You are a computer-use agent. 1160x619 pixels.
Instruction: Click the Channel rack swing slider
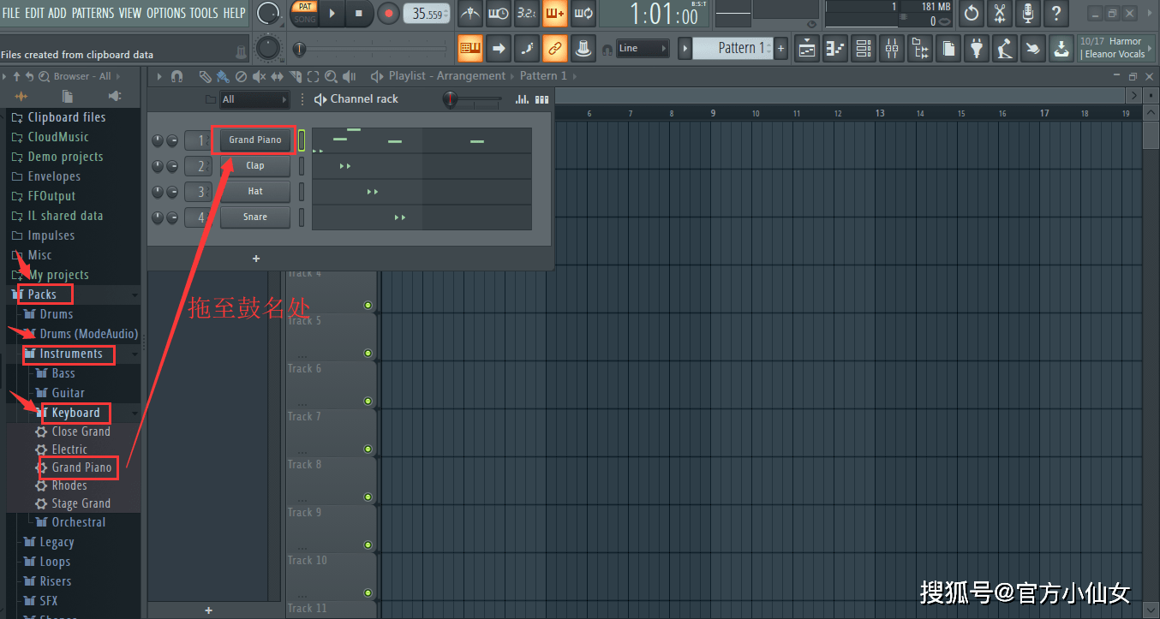(x=472, y=100)
